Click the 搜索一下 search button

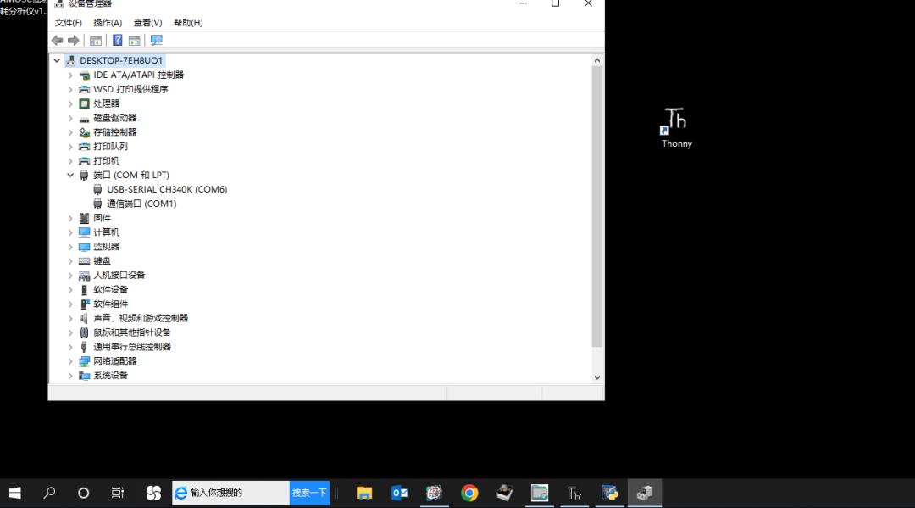[x=309, y=493]
